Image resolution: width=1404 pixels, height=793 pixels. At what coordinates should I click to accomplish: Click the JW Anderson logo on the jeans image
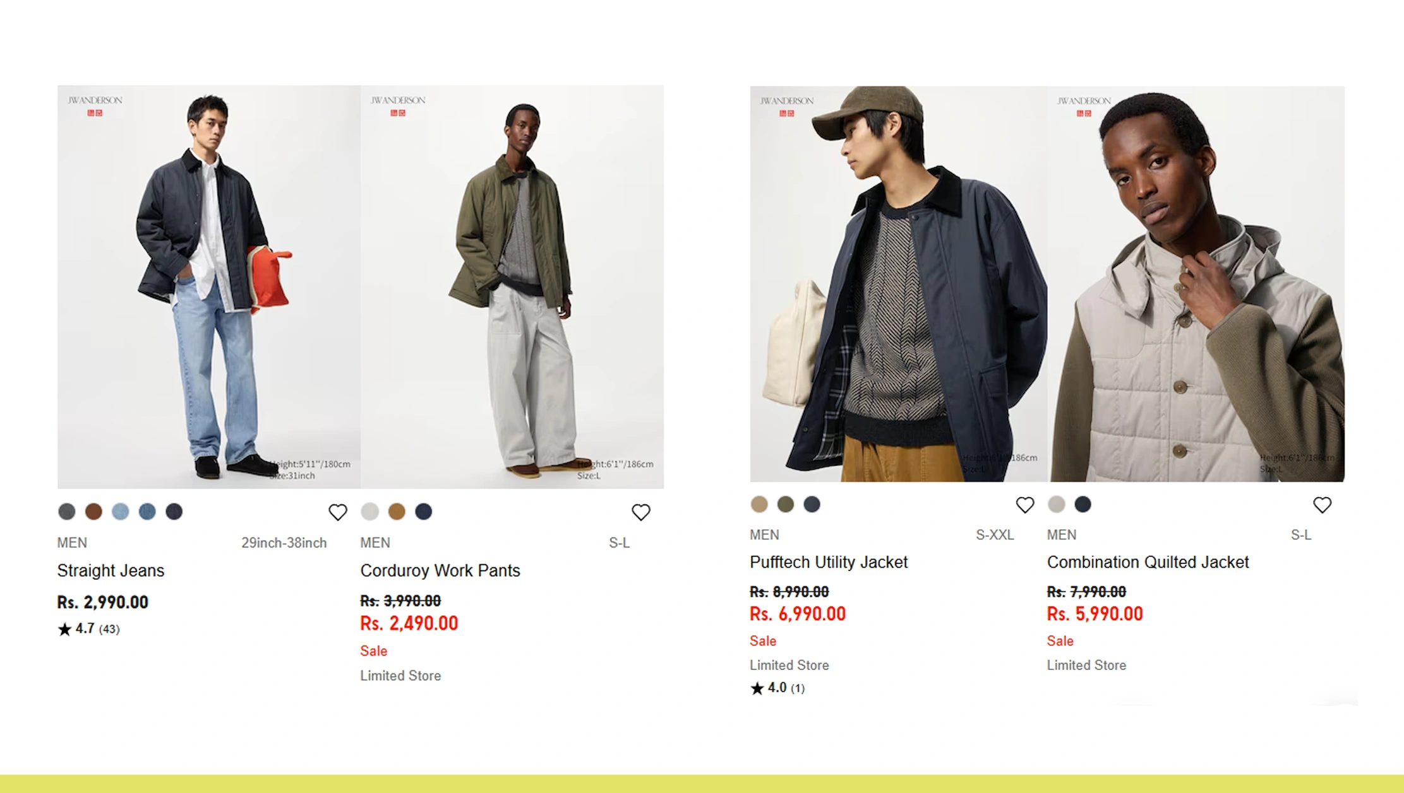click(x=93, y=100)
